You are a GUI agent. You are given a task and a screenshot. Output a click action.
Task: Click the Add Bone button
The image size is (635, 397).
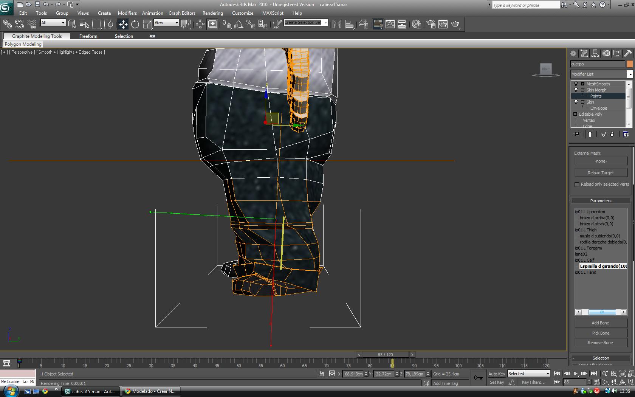(600, 323)
